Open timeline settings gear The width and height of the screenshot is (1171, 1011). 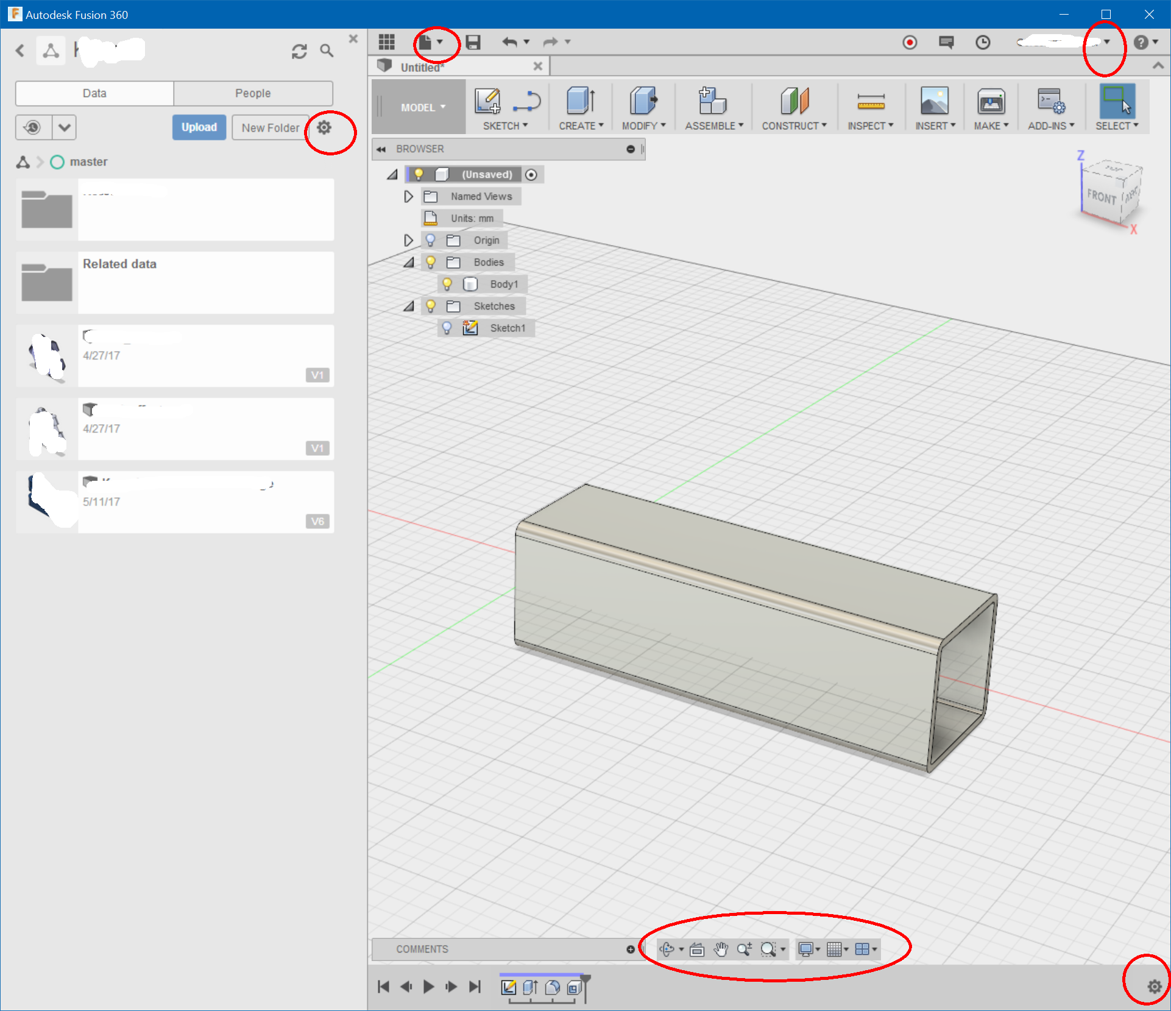point(1155,987)
